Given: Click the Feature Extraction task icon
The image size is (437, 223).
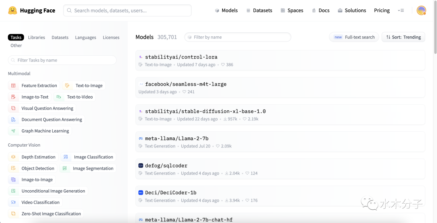Looking at the screenshot, I should point(13,86).
